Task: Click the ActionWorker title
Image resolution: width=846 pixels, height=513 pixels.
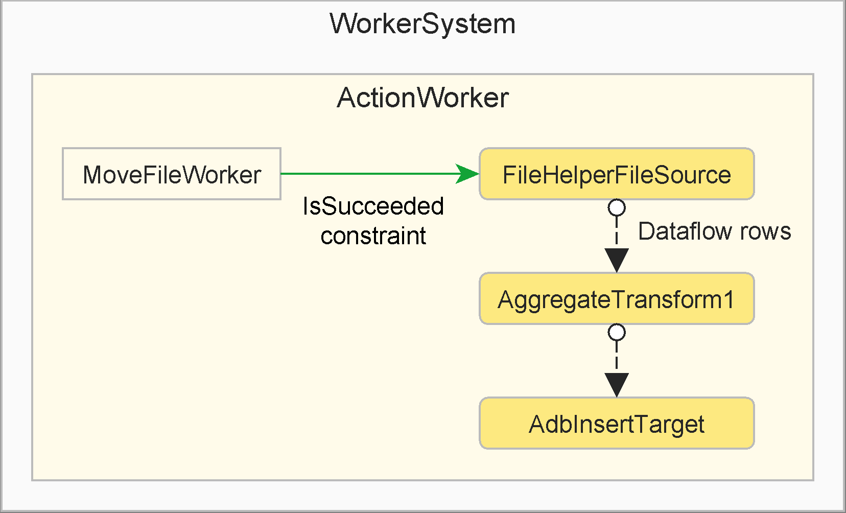Action: click(422, 98)
